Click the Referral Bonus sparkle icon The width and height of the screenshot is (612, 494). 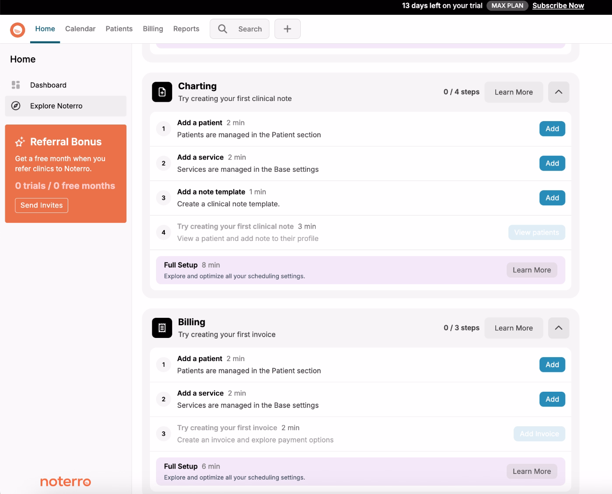20,142
